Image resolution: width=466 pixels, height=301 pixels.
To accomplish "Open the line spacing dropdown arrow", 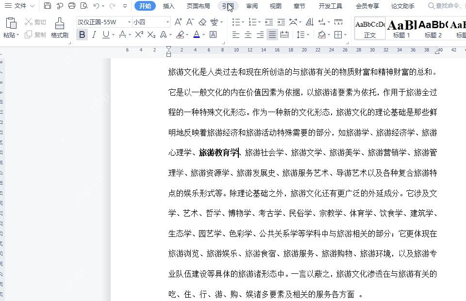I will coord(308,35).
